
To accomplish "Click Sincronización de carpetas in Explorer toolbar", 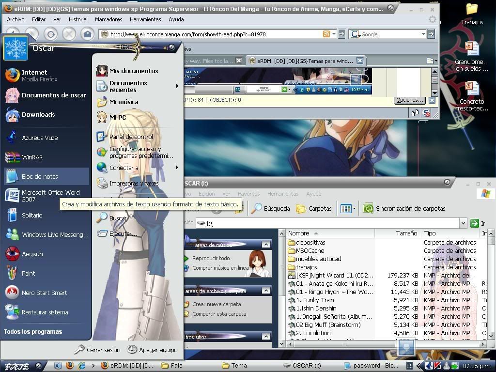I will tap(404, 208).
